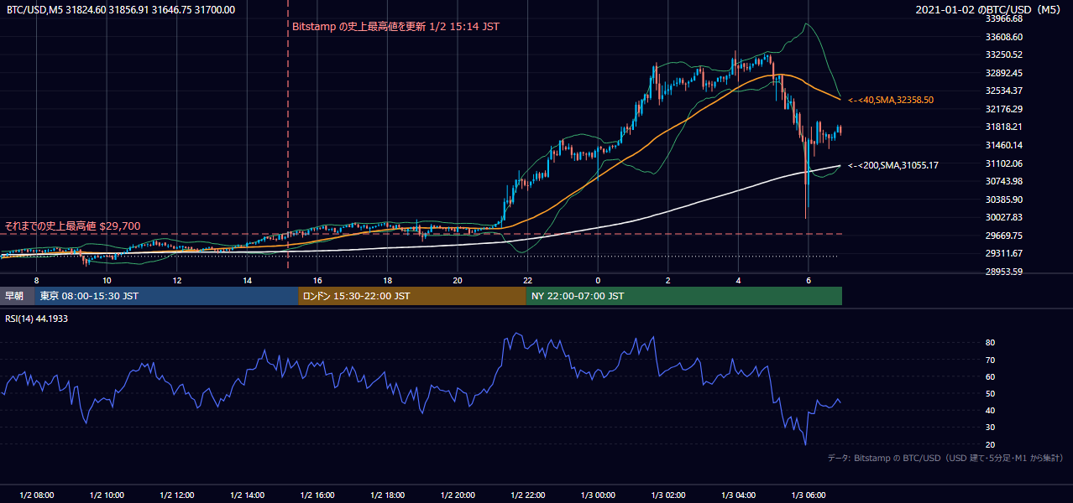Click the 1/2 12:00 time label
The image size is (1073, 503).
(x=177, y=495)
